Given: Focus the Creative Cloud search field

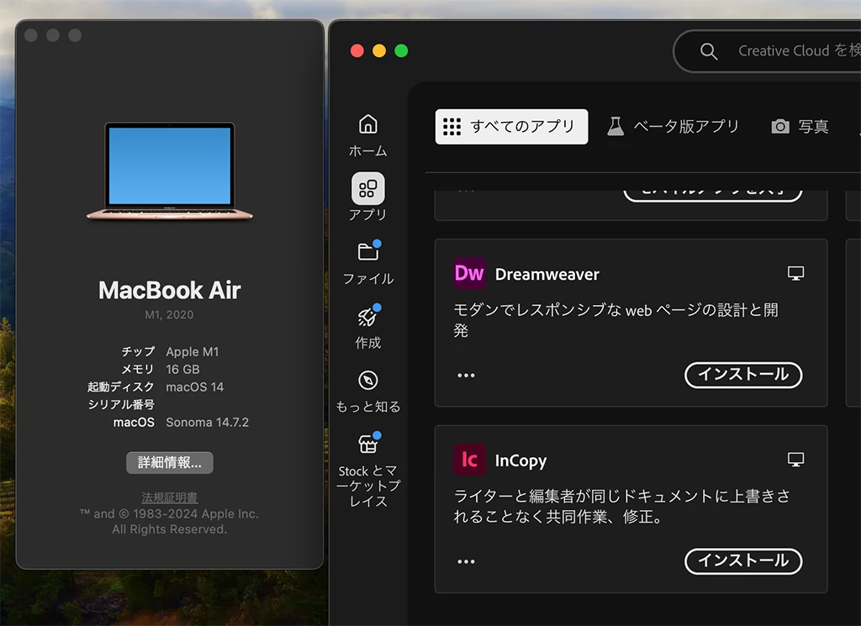Looking at the screenshot, I should pyautogui.click(x=769, y=51).
